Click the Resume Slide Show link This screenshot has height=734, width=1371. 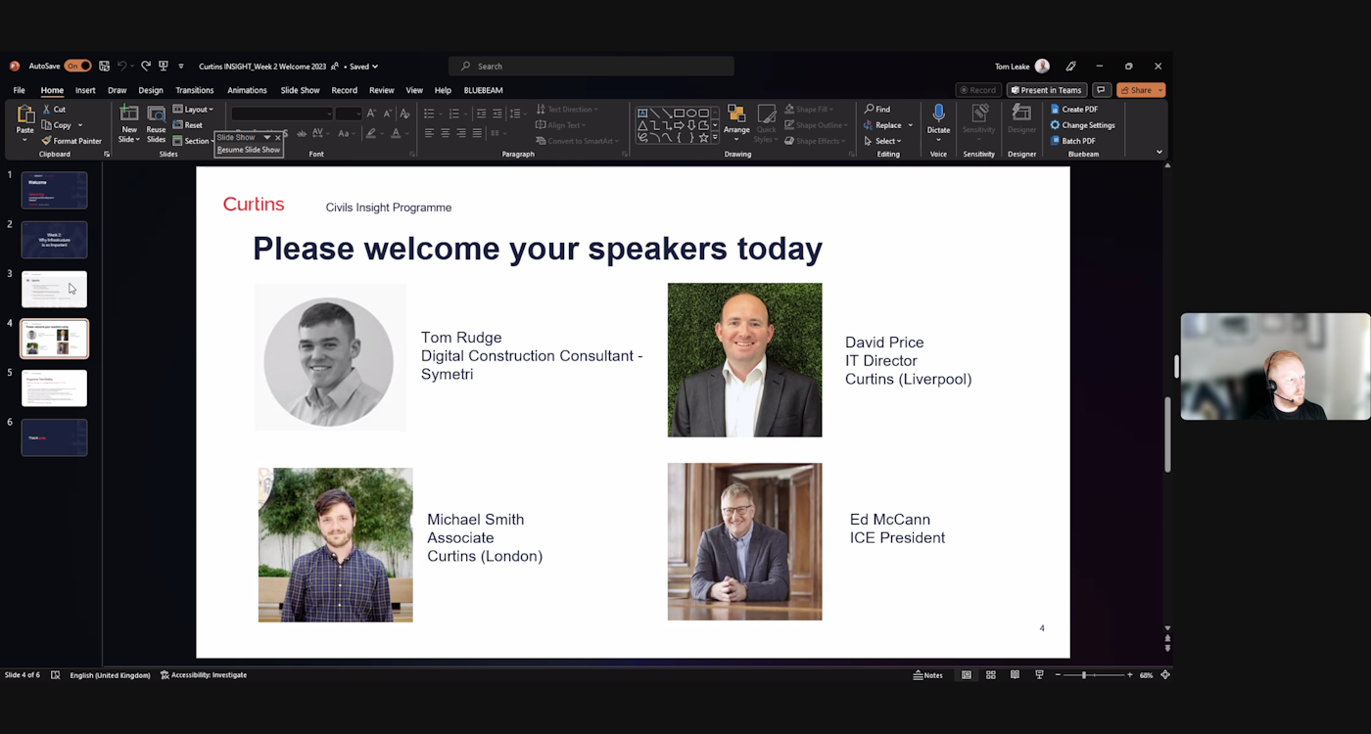click(248, 150)
